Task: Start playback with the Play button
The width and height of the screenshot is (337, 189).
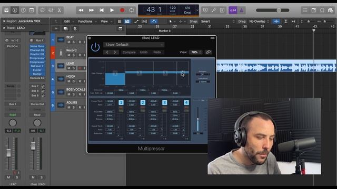Action: tap(112, 10)
